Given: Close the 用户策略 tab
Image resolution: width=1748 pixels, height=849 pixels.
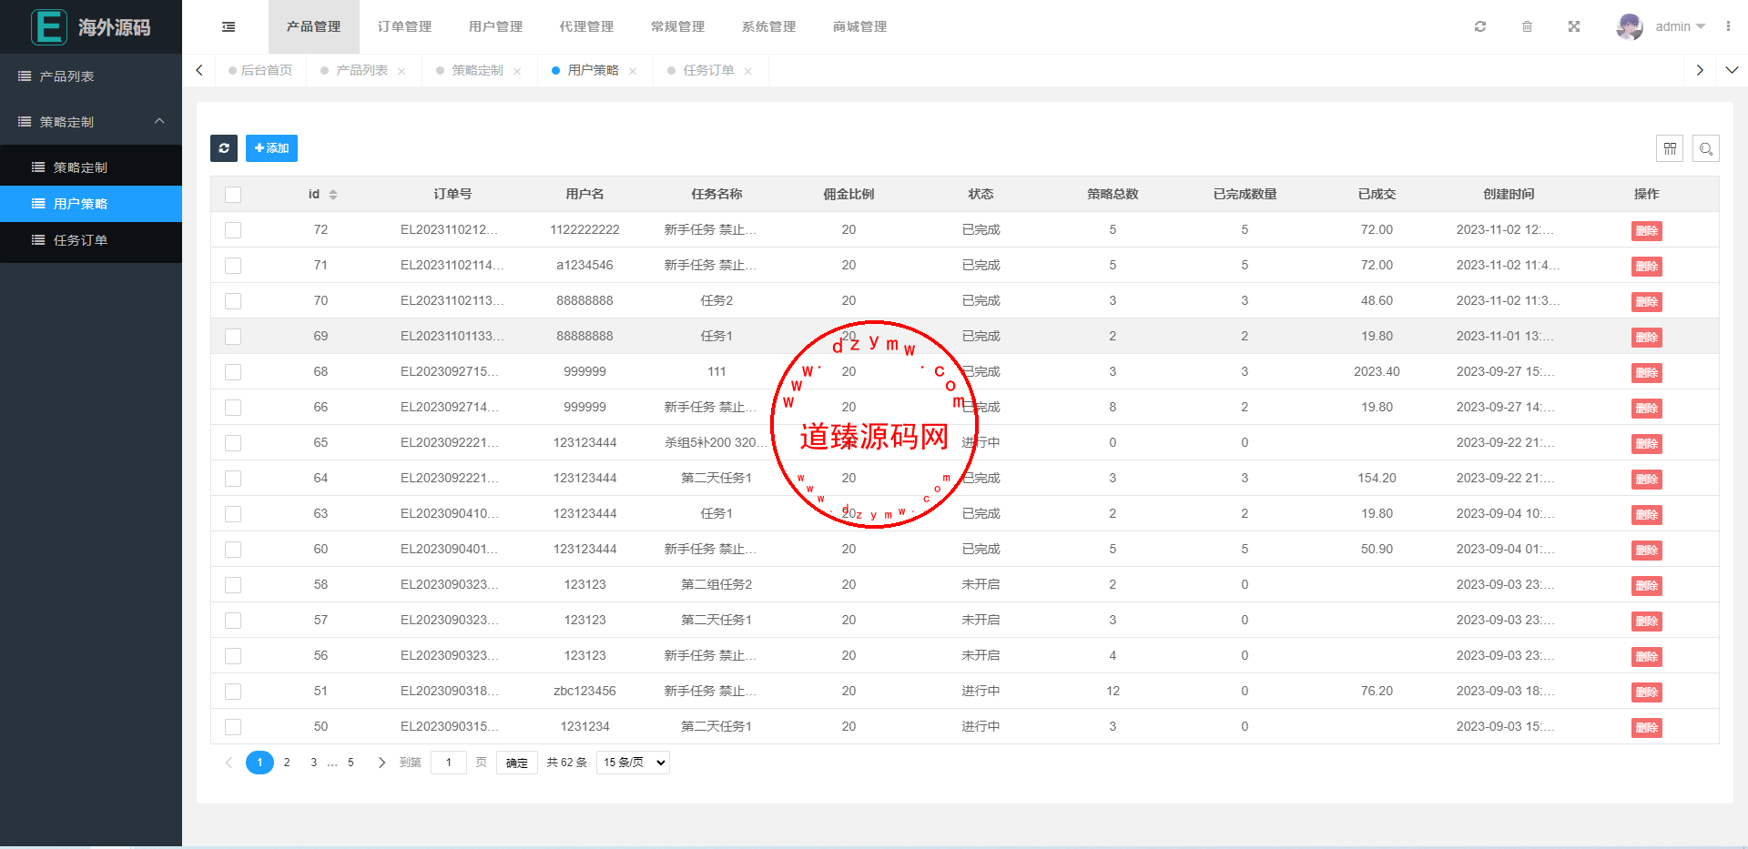Looking at the screenshot, I should pos(633,71).
